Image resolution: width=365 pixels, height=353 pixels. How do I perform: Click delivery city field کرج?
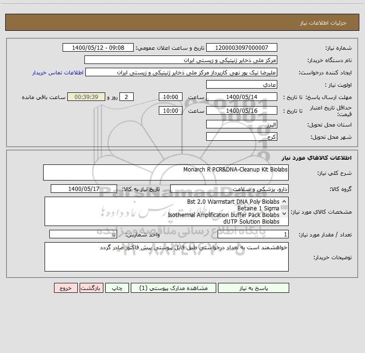[x=242, y=136]
